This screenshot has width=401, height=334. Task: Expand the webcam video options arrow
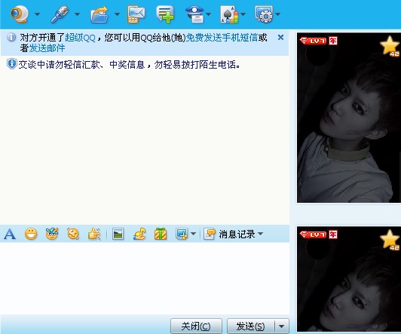click(x=38, y=14)
